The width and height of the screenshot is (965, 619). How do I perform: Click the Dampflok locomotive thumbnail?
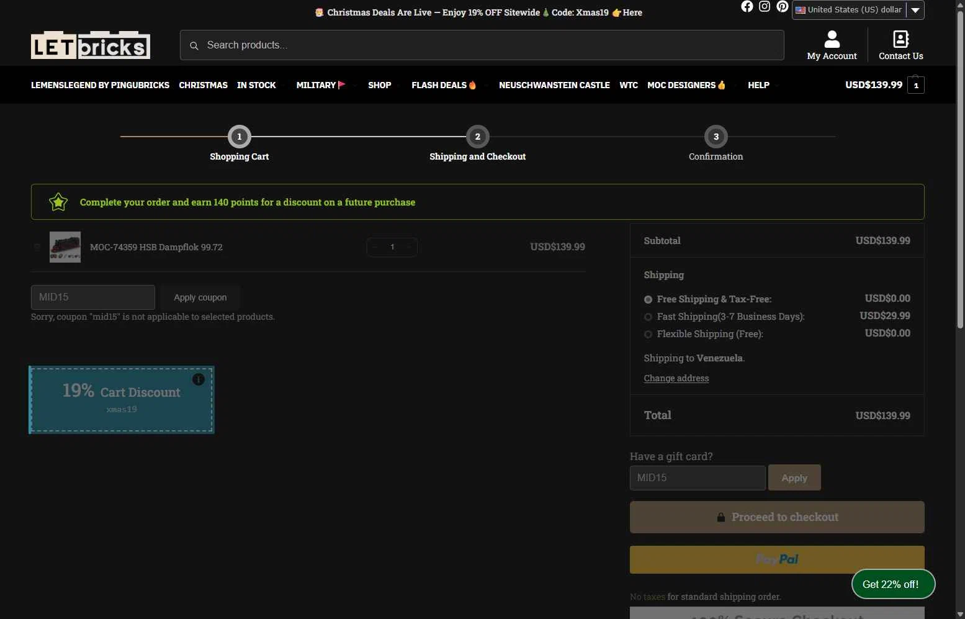click(65, 247)
